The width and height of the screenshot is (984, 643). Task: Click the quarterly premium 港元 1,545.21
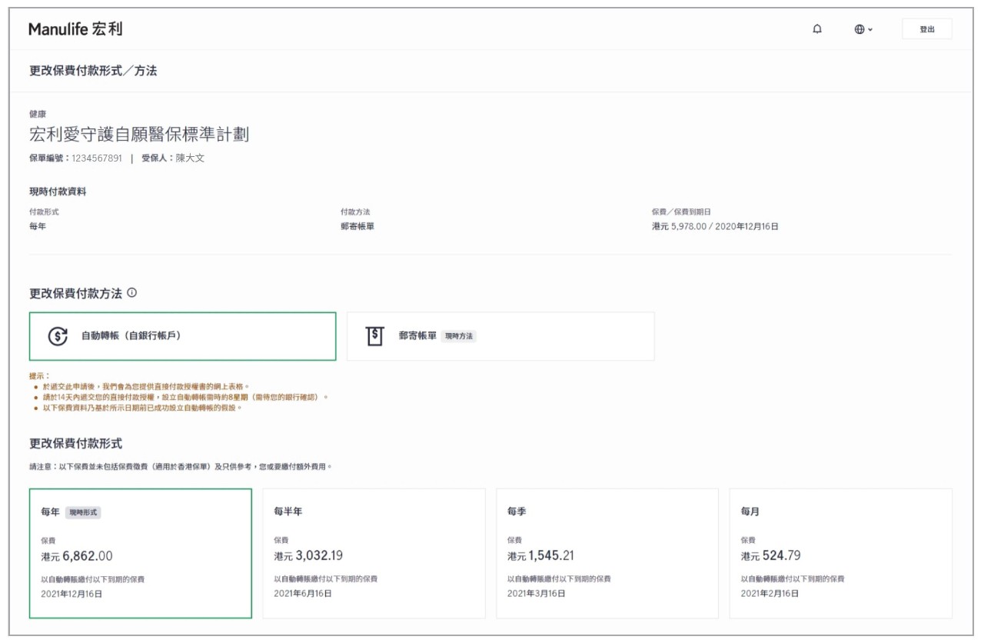540,556
